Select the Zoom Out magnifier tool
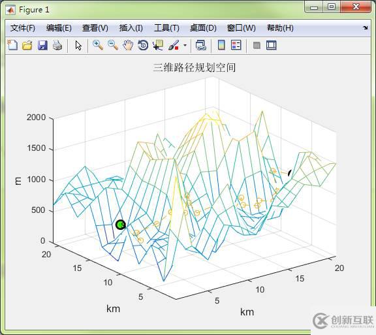This screenshot has height=335, width=376. point(113,45)
